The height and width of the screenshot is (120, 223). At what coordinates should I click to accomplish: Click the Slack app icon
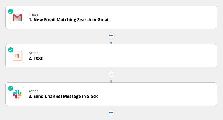coord(17,94)
